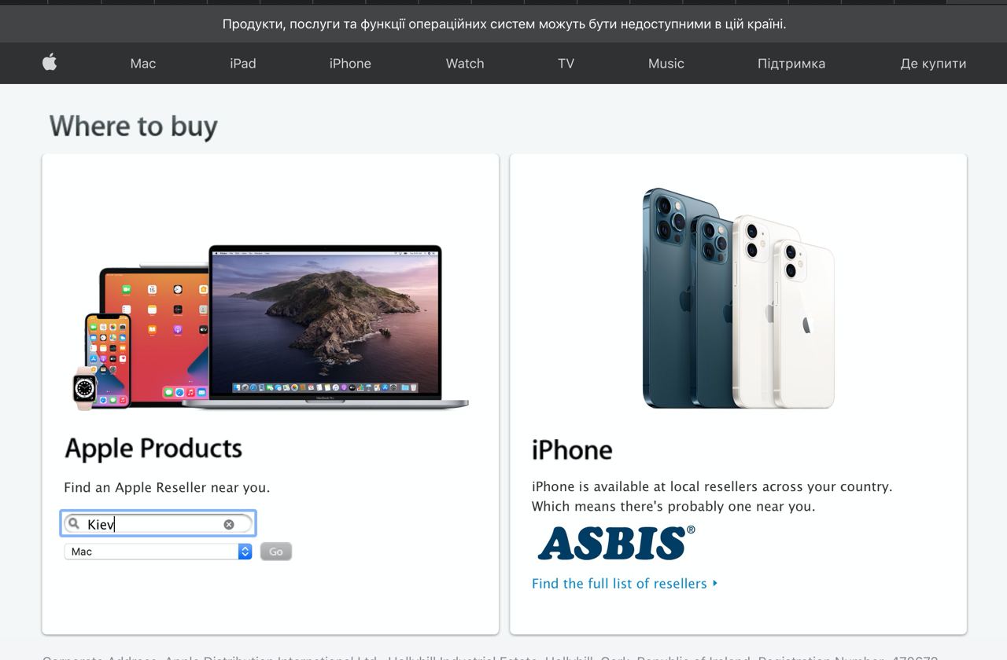Click the arrow next to full reseller list

(x=714, y=583)
